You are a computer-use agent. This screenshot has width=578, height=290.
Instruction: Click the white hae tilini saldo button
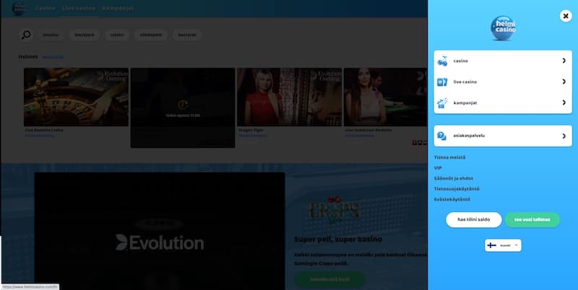tap(474, 220)
